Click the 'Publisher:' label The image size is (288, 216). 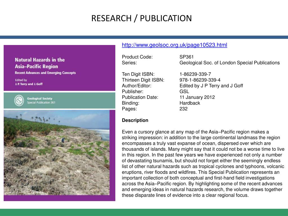132,91
